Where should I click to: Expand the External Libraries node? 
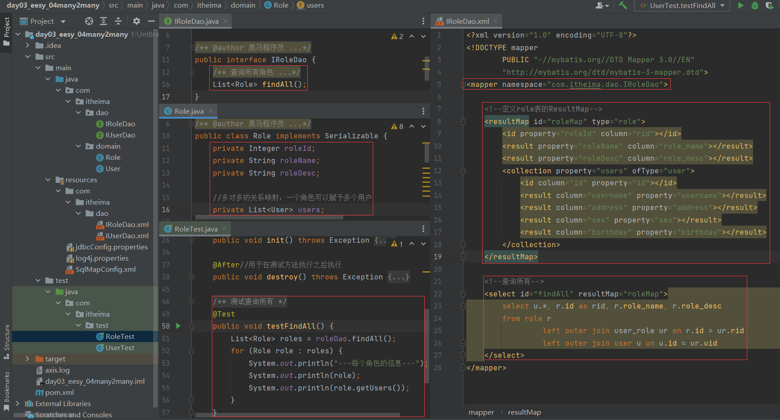(x=17, y=403)
